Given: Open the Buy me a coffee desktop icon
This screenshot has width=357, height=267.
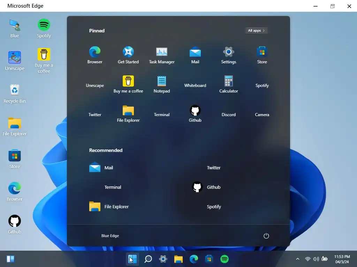Looking at the screenshot, I should (44, 61).
